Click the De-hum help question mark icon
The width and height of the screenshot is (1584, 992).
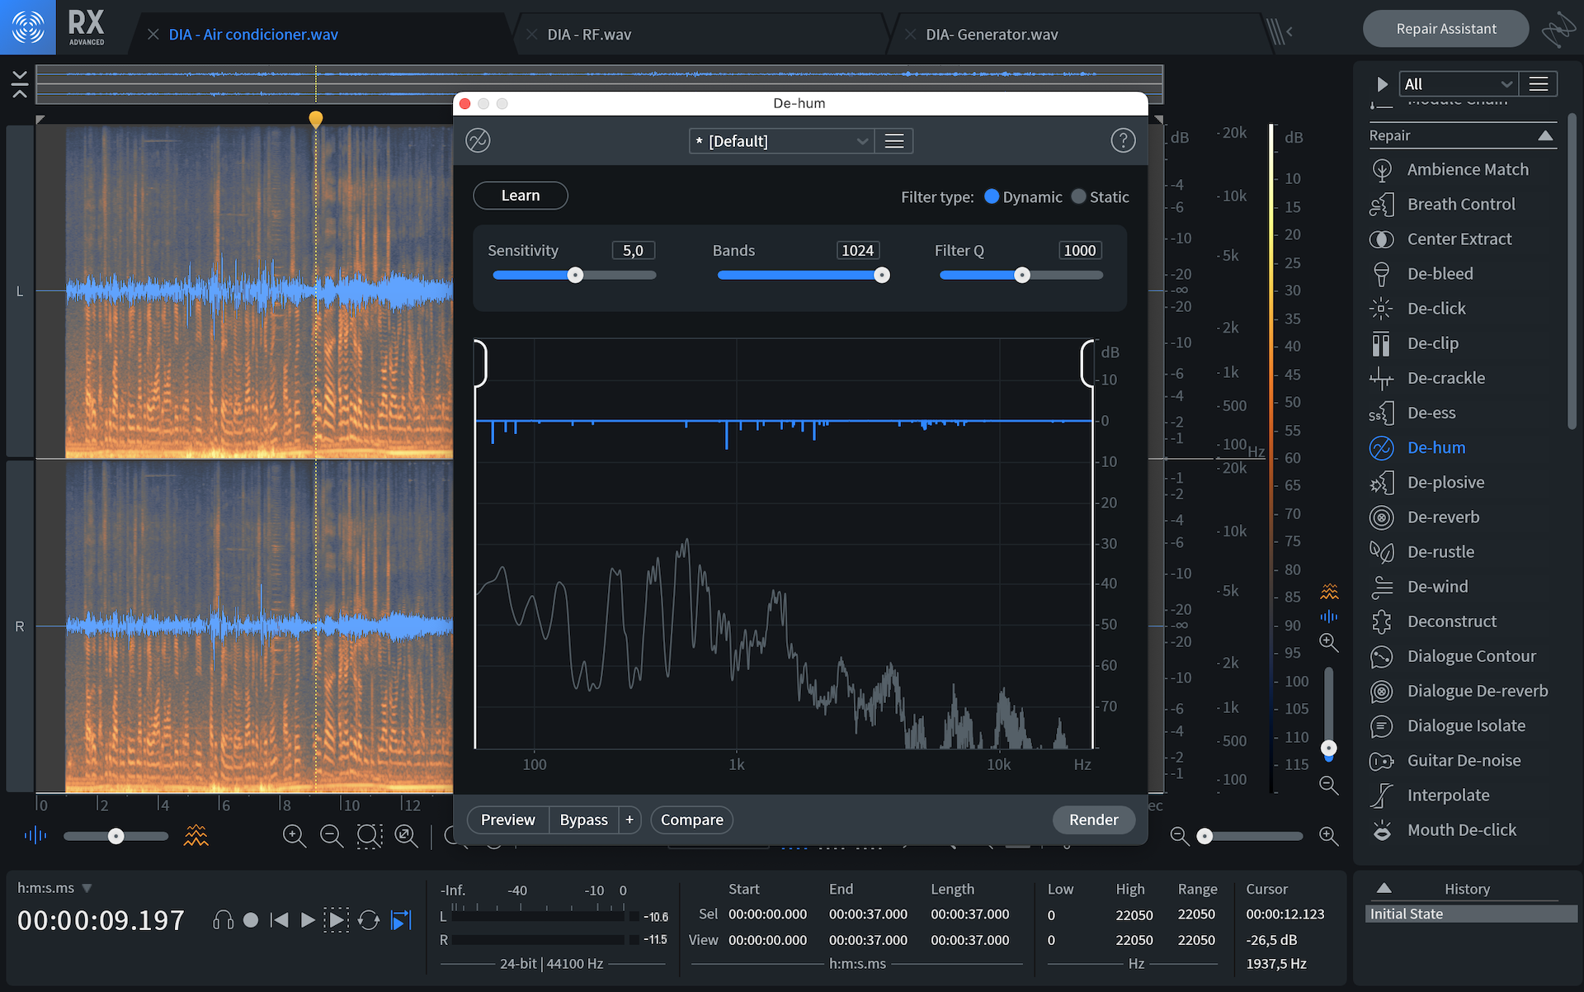click(1122, 140)
